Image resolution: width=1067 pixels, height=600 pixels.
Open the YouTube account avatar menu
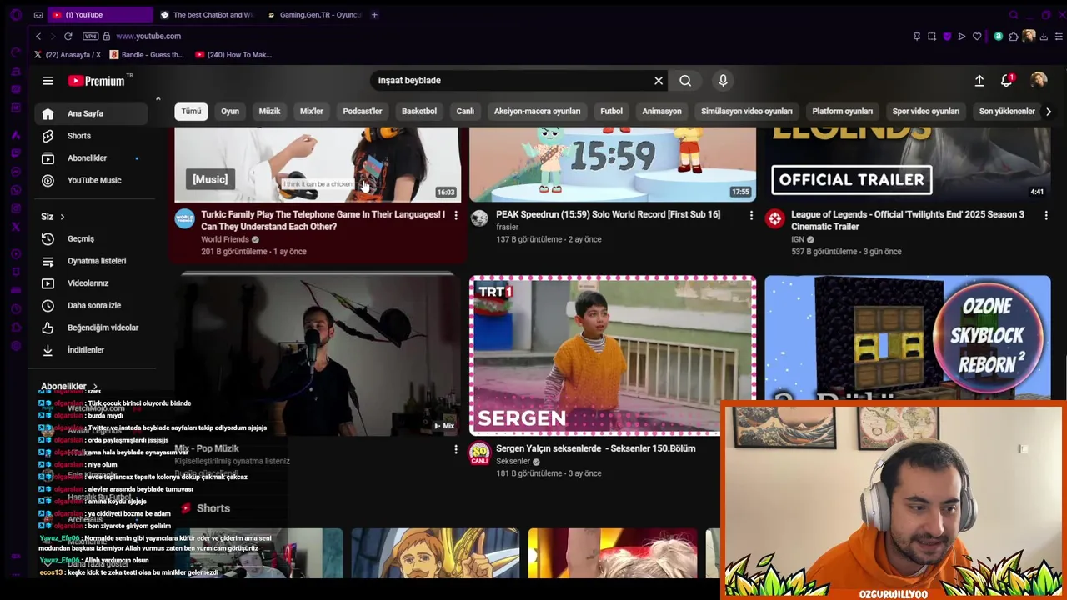pyautogui.click(x=1039, y=80)
